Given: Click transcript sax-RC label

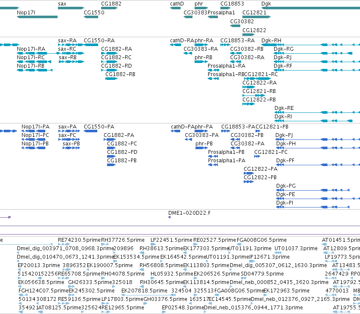Looking at the screenshot, I should coord(67,49).
